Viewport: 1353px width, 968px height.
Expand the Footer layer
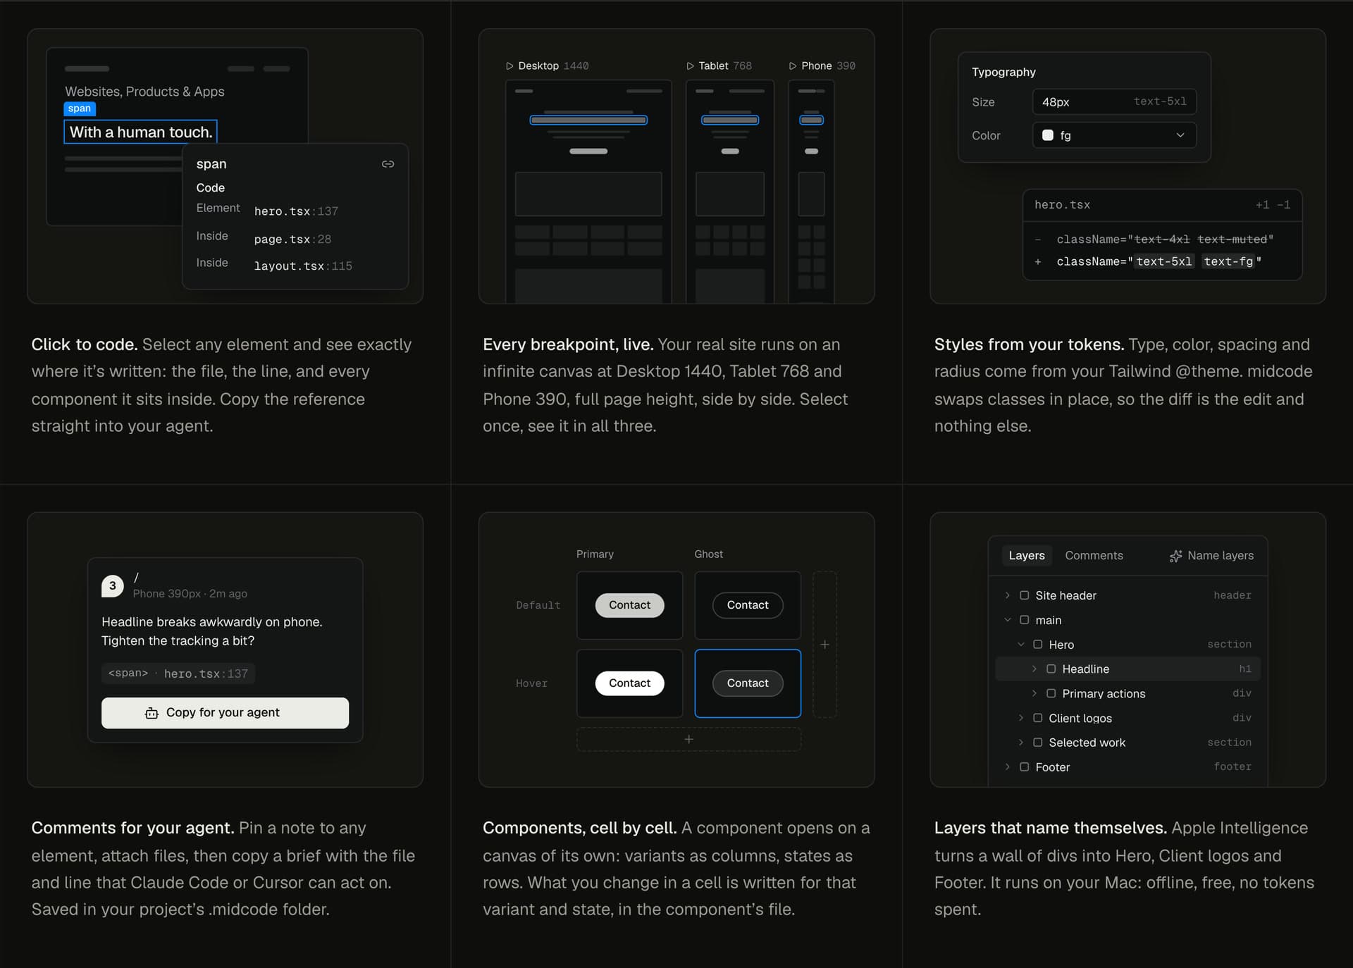(x=1008, y=767)
